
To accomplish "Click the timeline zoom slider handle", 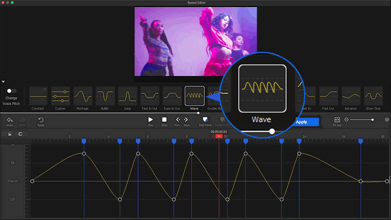I will coord(372,119).
